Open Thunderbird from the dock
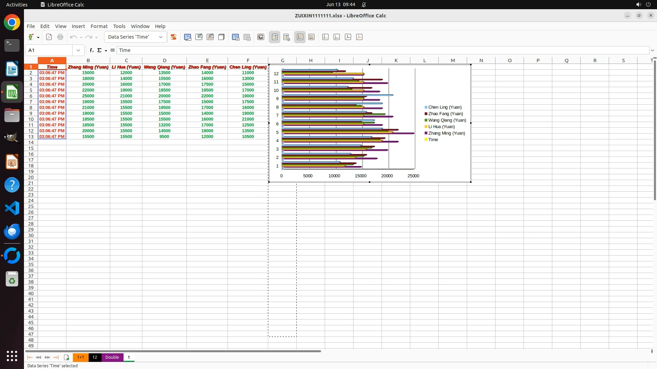The width and height of the screenshot is (657, 369). click(x=12, y=231)
